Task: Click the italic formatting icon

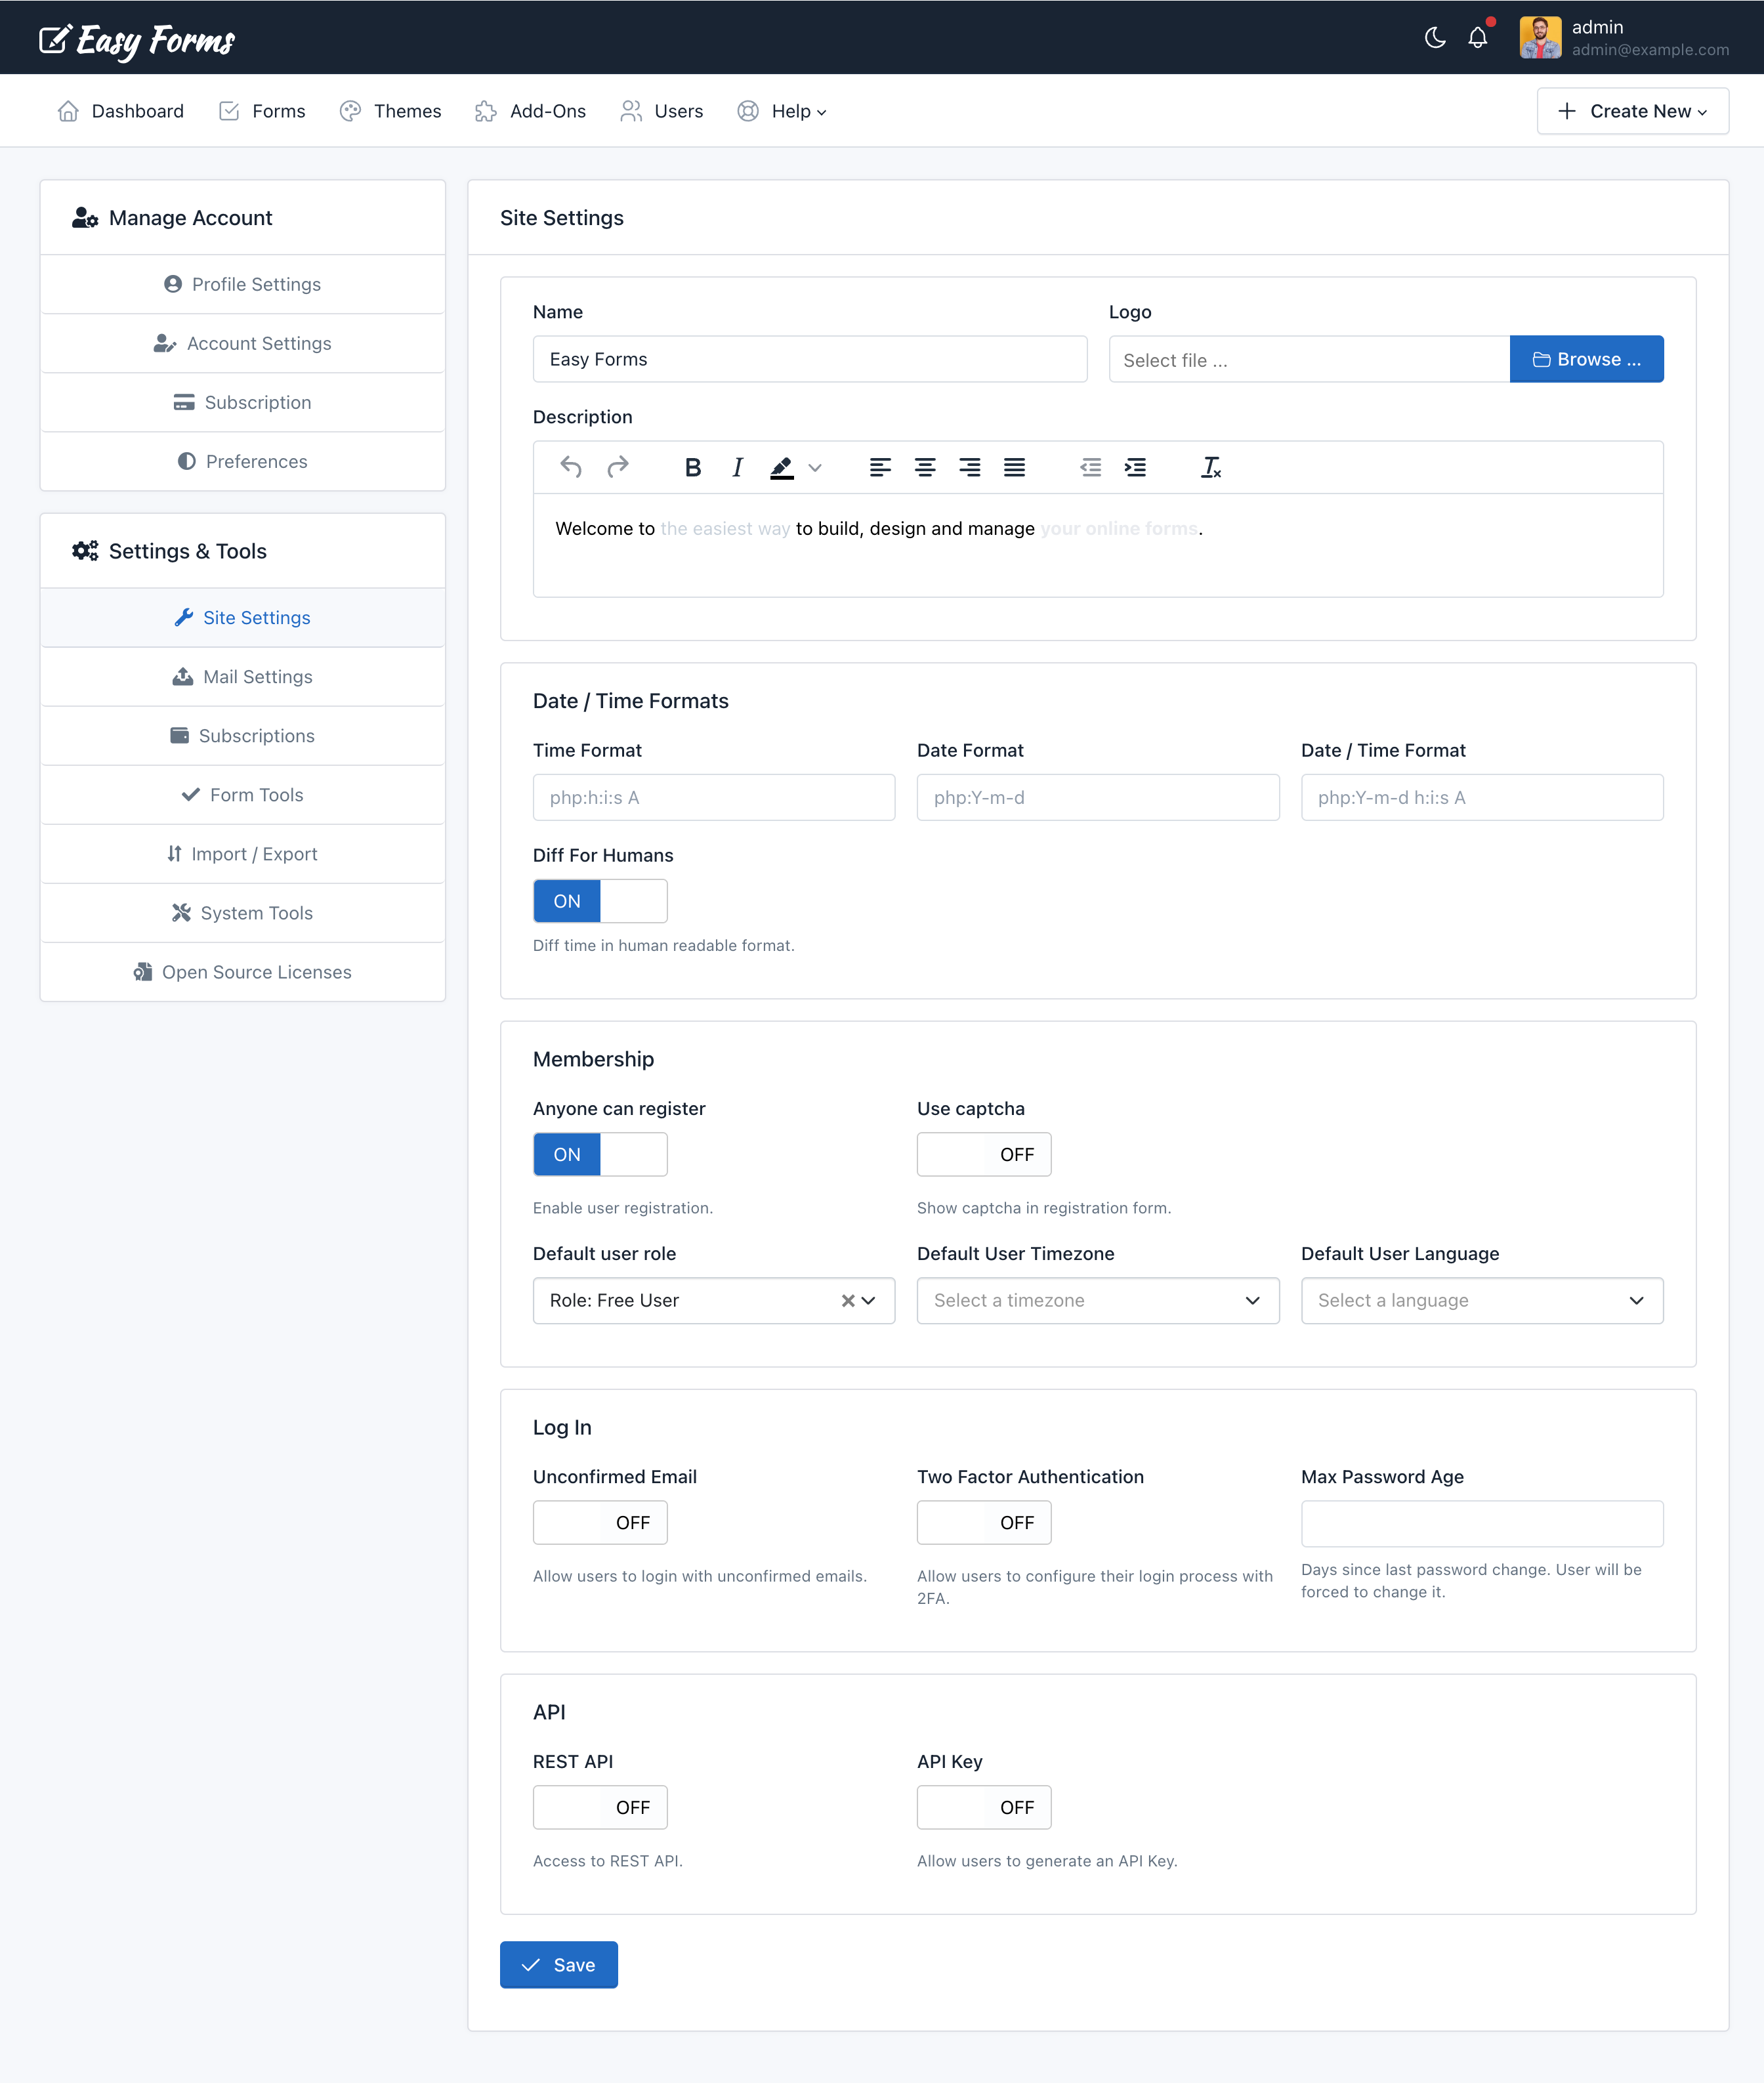Action: [737, 467]
